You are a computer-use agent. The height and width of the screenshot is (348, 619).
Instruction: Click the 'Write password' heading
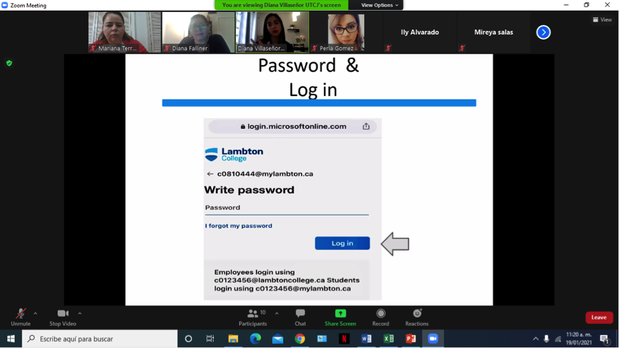(249, 189)
